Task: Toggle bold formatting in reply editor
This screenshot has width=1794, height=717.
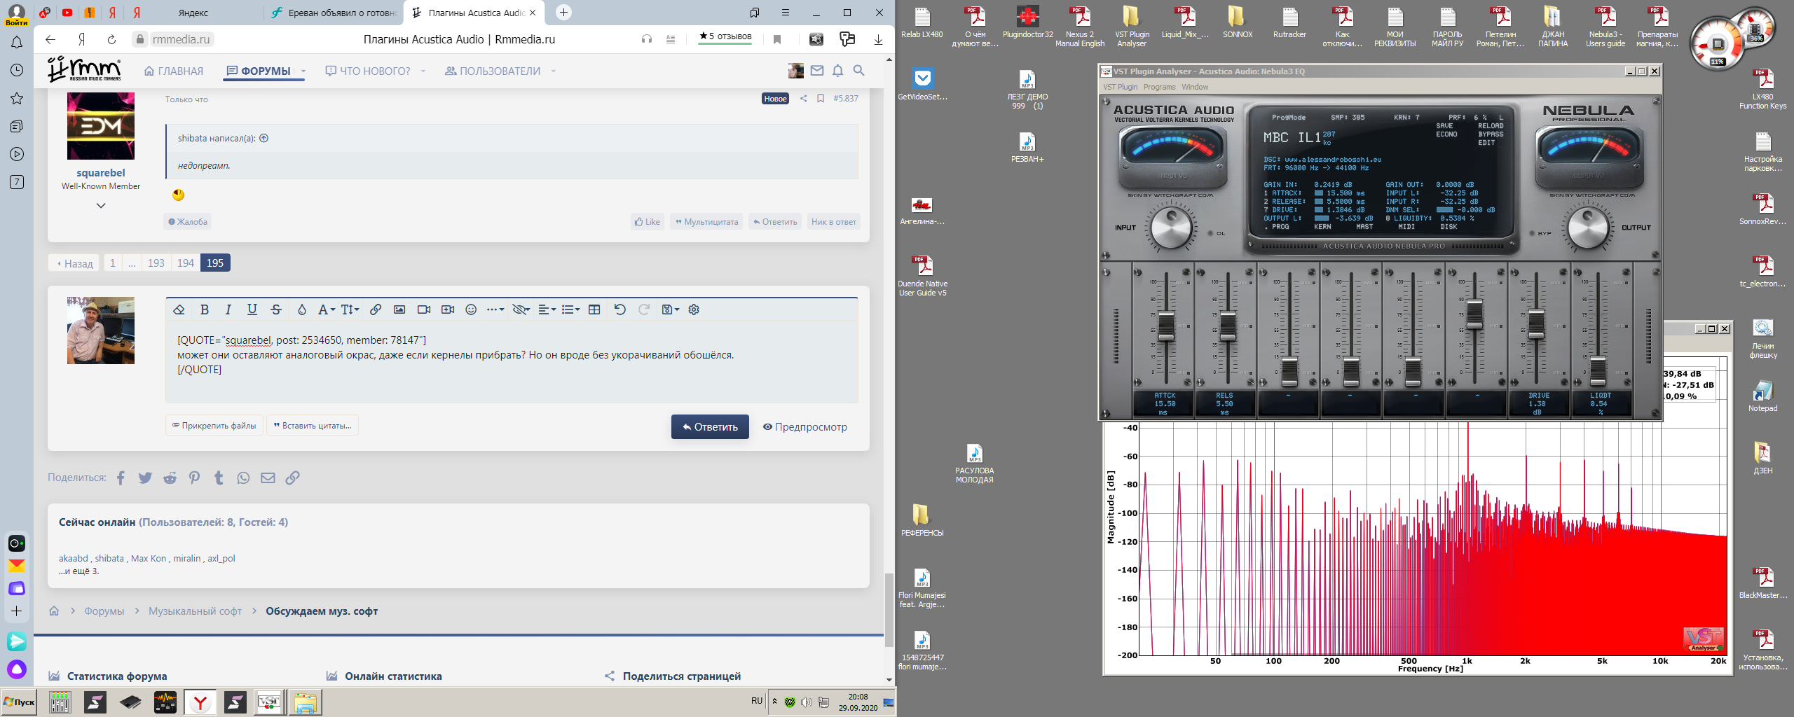Action: click(x=205, y=309)
